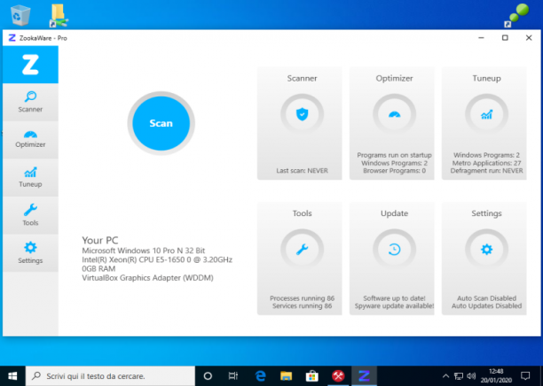This screenshot has height=386, width=543.
Task: Open Microsoft Store from the taskbar
Action: [312, 376]
